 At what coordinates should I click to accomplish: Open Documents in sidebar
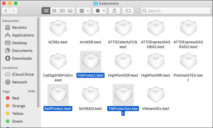click(19, 51)
